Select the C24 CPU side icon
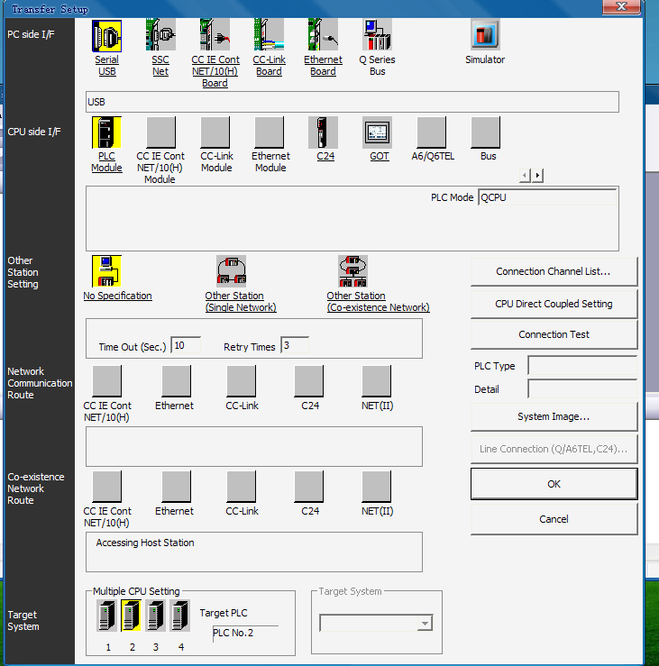The image size is (659, 666). pos(323,132)
